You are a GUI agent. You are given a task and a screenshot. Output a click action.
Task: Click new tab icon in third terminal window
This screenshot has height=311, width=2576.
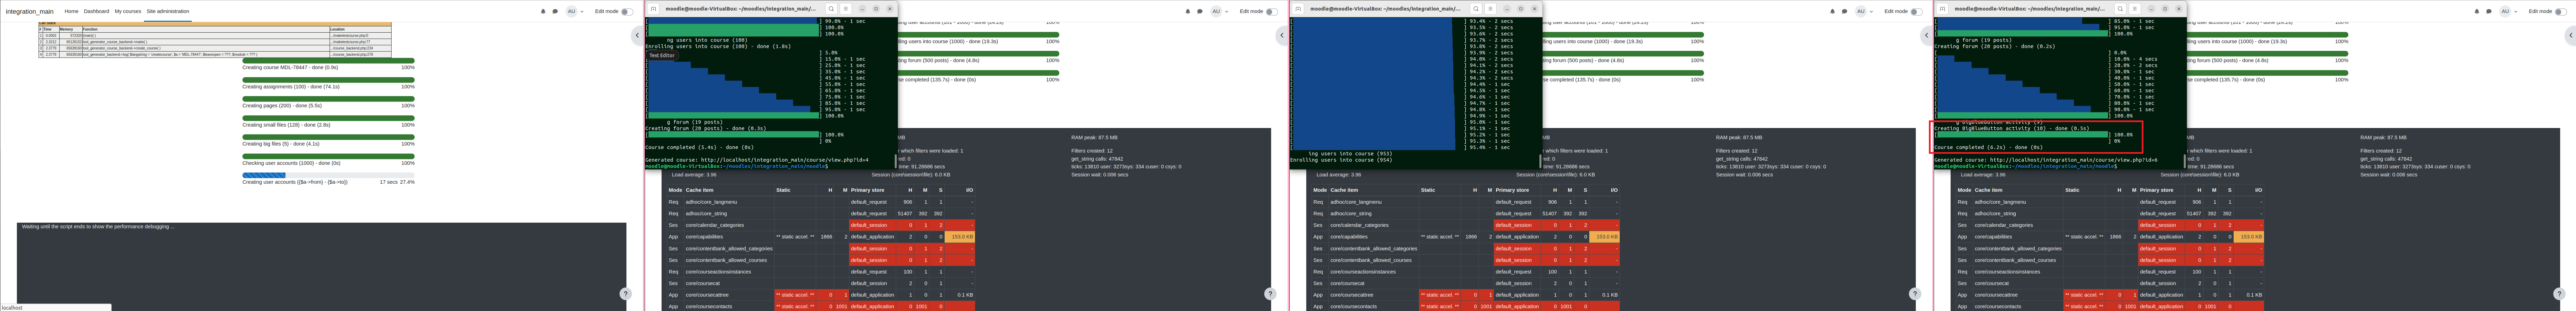(x=1298, y=9)
